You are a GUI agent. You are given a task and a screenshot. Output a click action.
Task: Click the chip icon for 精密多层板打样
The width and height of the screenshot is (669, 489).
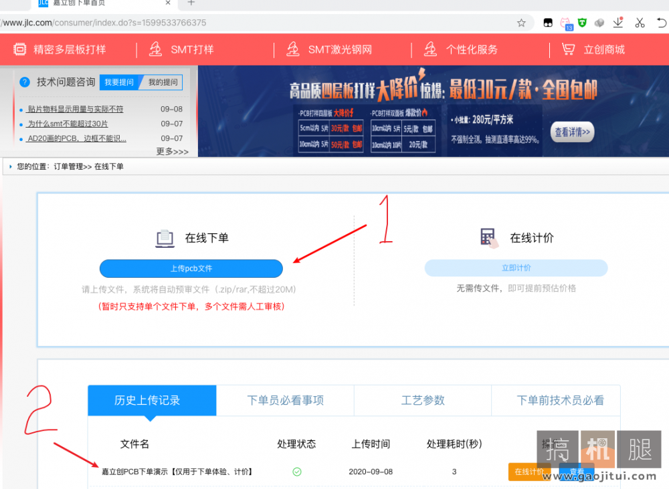pos(19,49)
